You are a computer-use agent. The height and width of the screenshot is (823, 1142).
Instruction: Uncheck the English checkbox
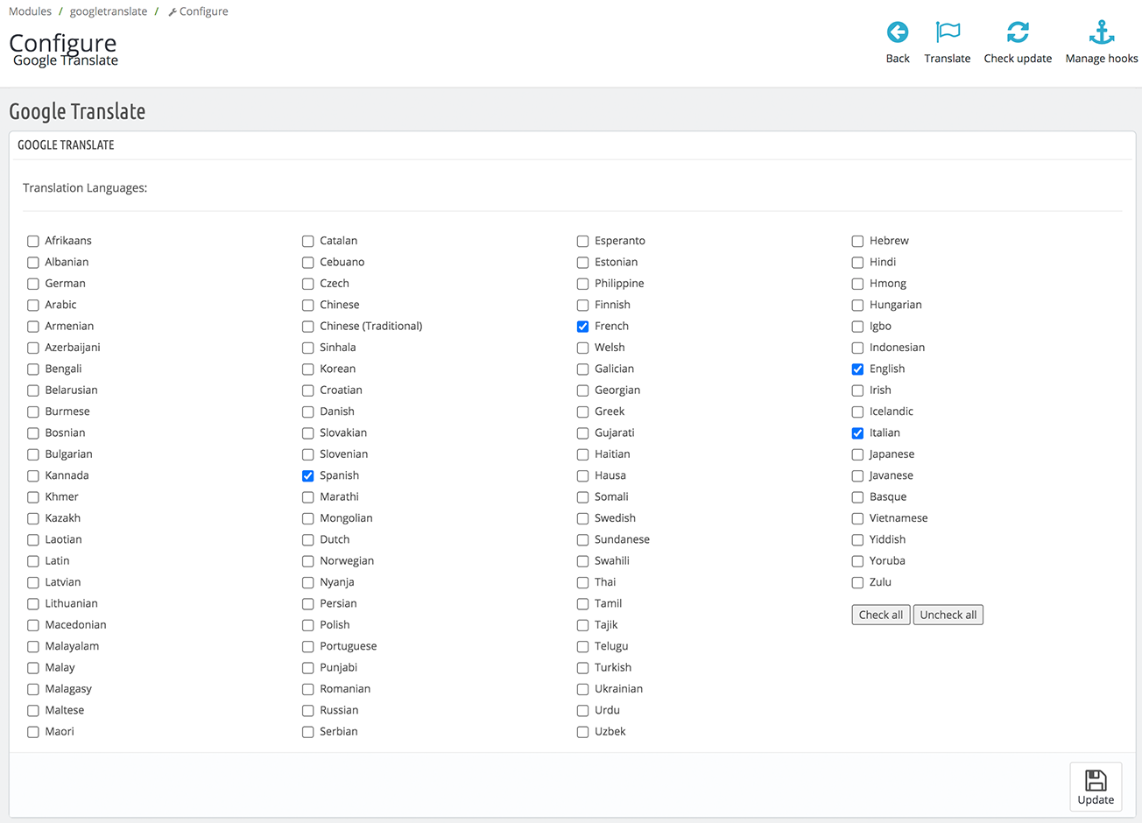click(858, 369)
